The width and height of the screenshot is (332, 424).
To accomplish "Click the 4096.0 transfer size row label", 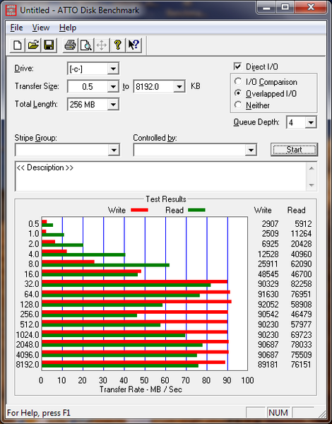I will [28, 355].
